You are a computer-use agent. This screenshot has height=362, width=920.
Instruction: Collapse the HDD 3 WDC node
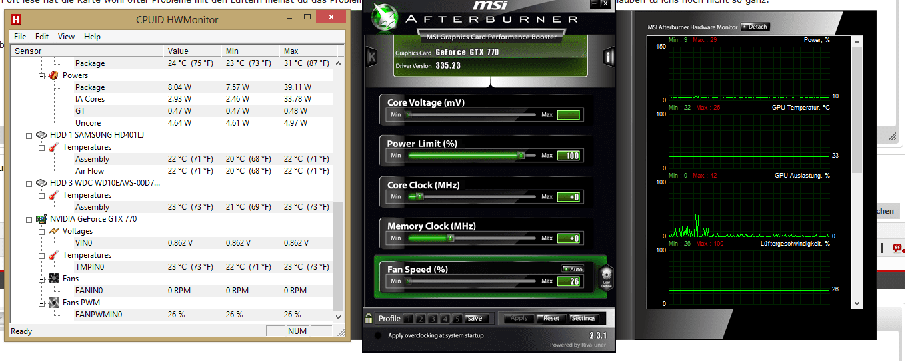29,183
